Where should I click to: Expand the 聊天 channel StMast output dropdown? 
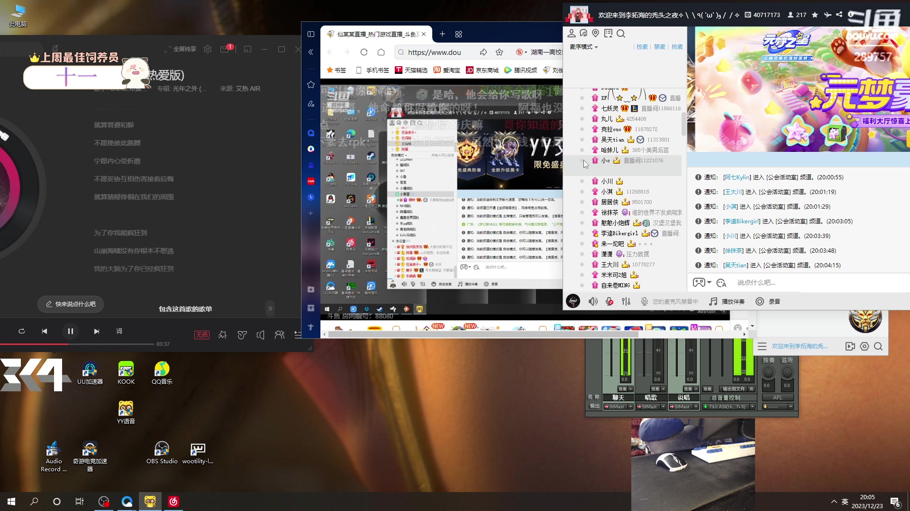pyautogui.click(x=630, y=406)
